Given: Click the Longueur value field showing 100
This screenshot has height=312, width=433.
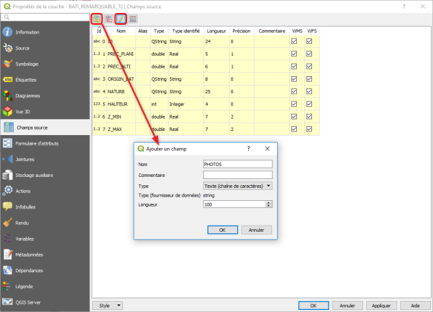Looking at the screenshot, I should [234, 204].
